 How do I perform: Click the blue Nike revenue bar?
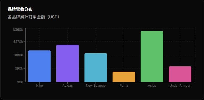click(39, 66)
